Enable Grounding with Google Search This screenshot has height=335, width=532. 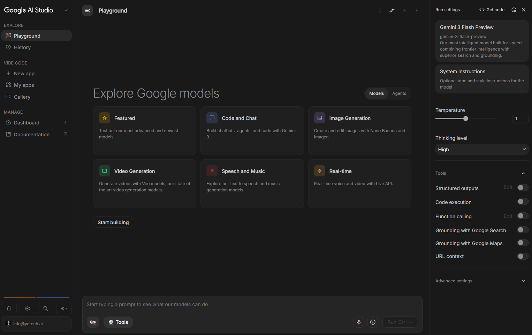coord(523,230)
